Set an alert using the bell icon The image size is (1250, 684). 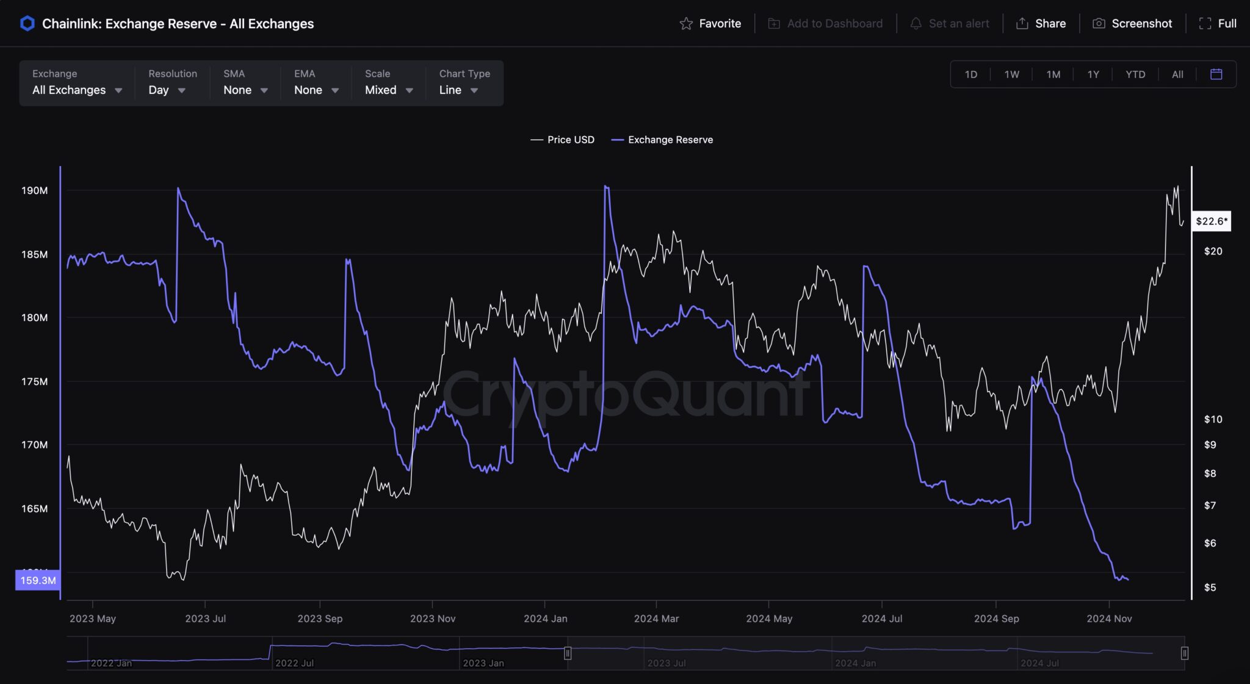(x=916, y=23)
